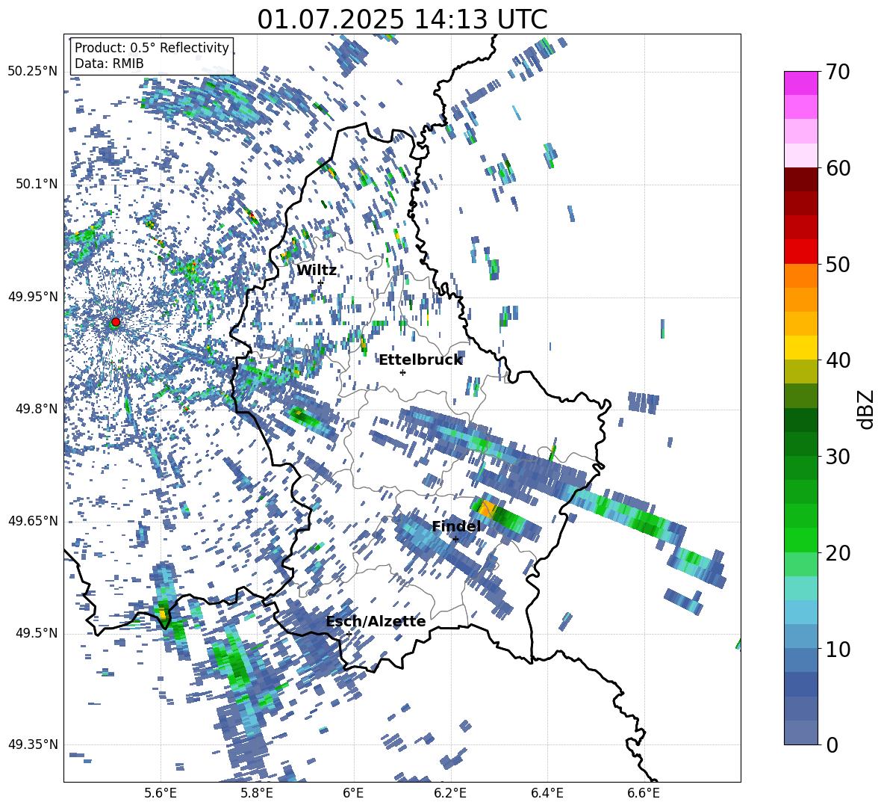Click the 5.6°E longitude label
884x808 pixels.
pyautogui.click(x=161, y=793)
